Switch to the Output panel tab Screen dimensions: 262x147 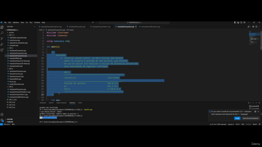point(51,103)
